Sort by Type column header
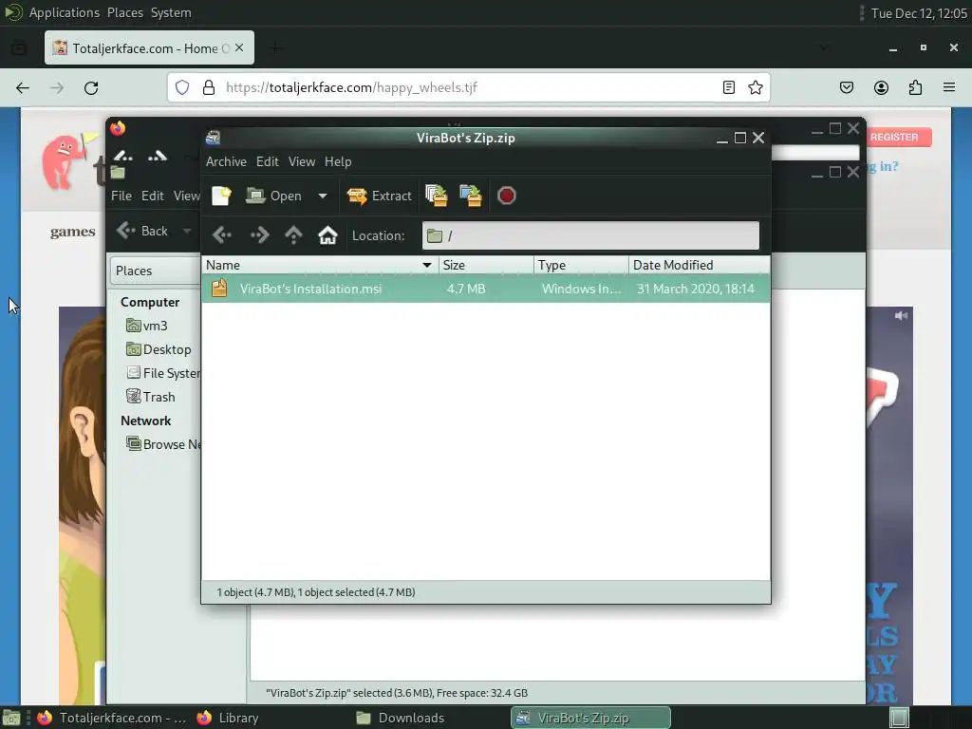 point(581,265)
